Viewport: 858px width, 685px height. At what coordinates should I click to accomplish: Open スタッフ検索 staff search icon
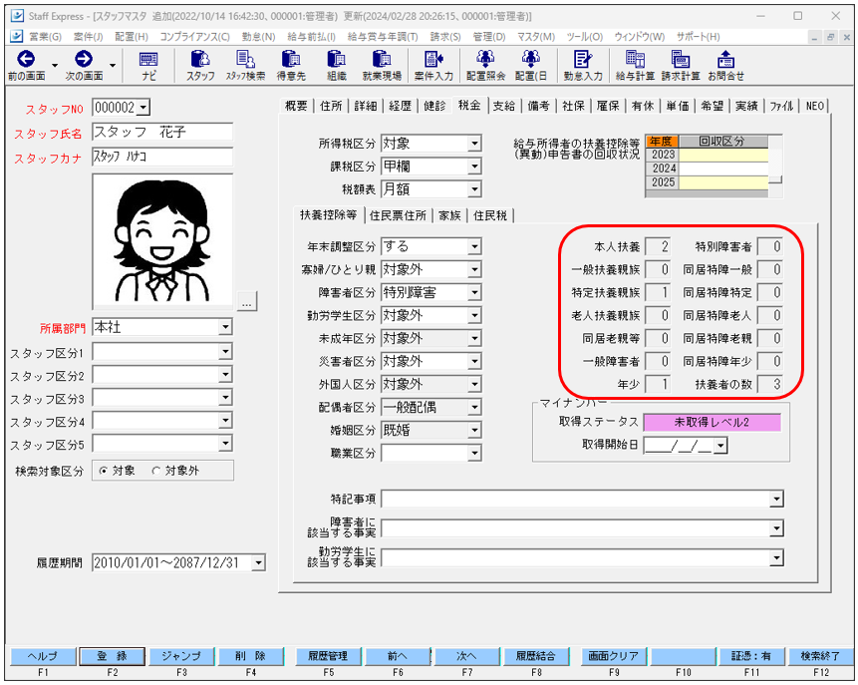(246, 65)
